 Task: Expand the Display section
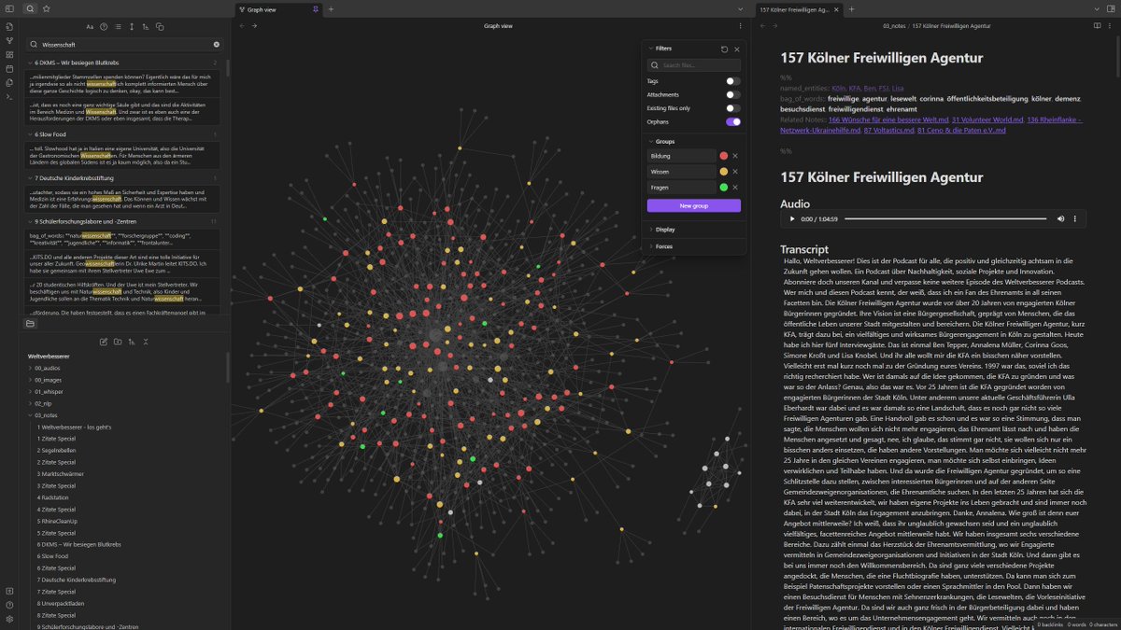[x=662, y=229]
